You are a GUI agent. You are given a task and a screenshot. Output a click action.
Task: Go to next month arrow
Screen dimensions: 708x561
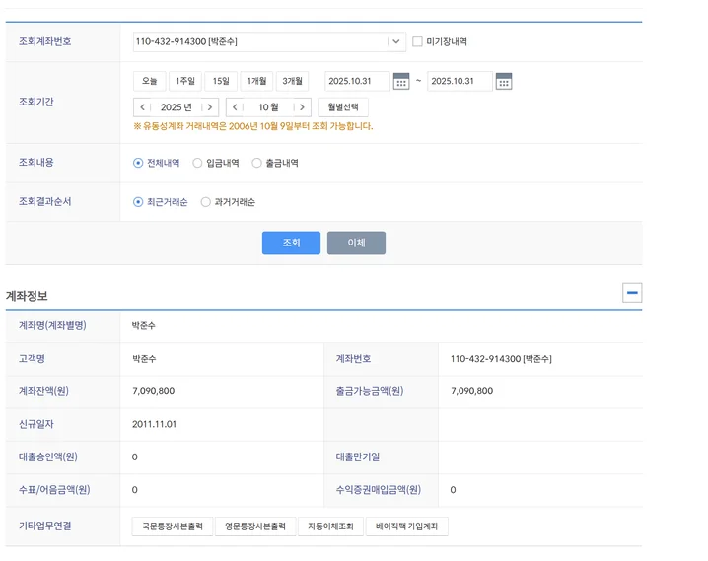pyautogui.click(x=301, y=107)
